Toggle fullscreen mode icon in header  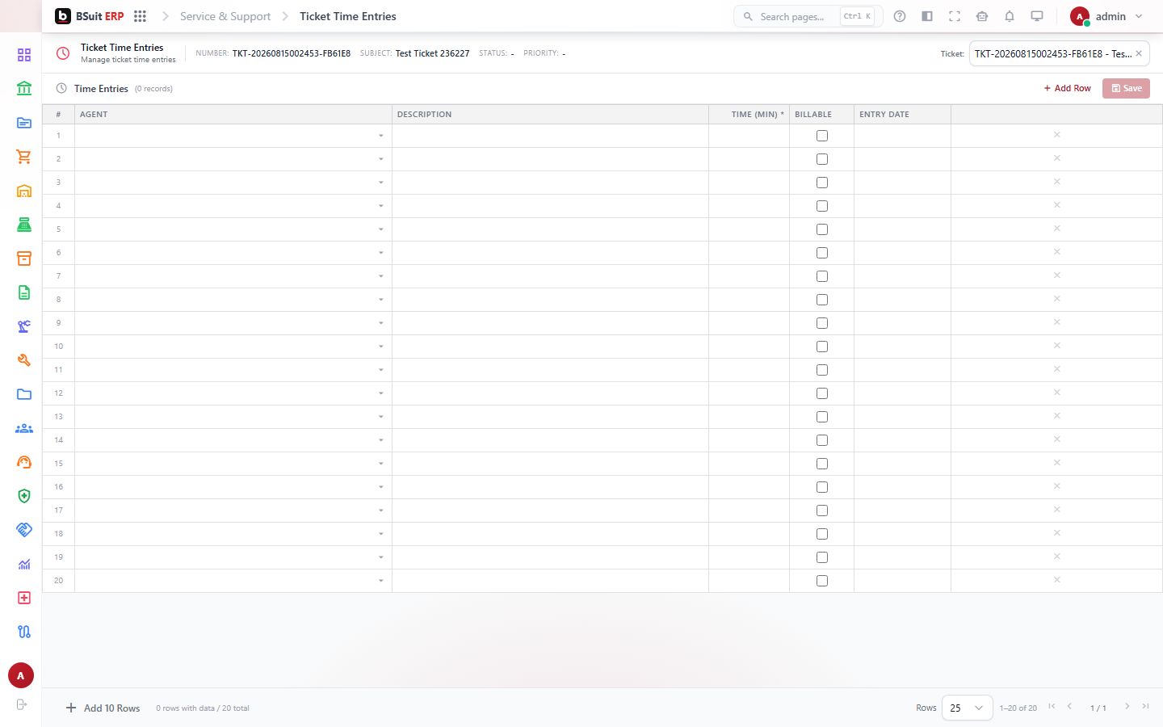955,16
